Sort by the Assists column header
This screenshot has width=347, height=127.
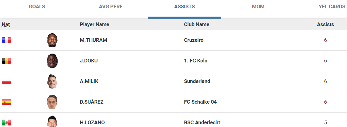coord(325,24)
